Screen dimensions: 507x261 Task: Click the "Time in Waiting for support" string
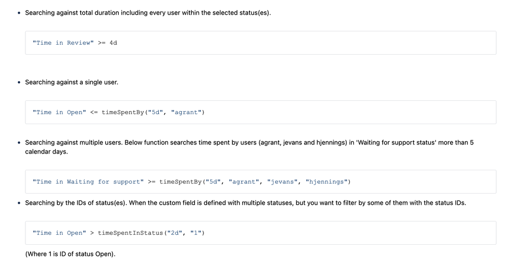[x=88, y=181]
